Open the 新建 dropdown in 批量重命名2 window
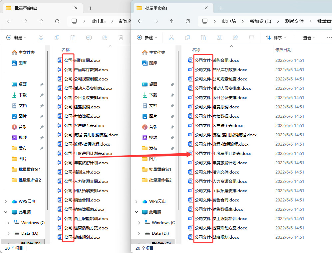Screen dimensions: 332x253 pos(17,38)
